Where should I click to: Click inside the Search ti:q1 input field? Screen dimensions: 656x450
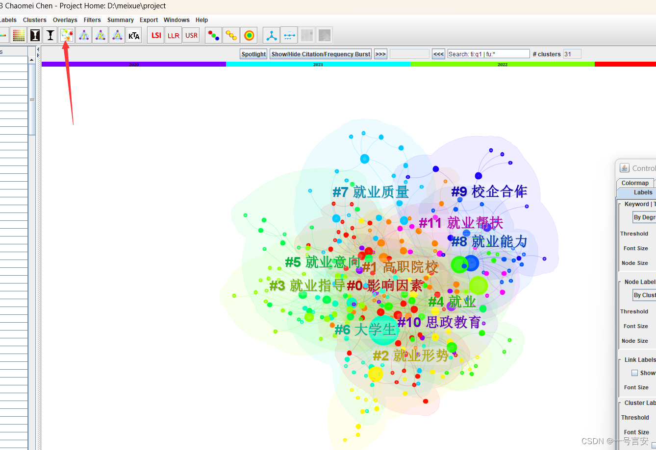click(488, 54)
